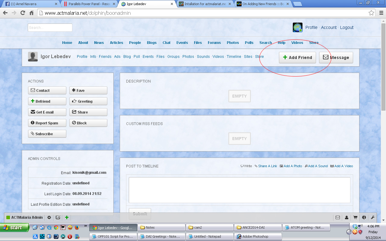Click the Windows Start button
This screenshot has width=386, height=241.
[x=14, y=227]
